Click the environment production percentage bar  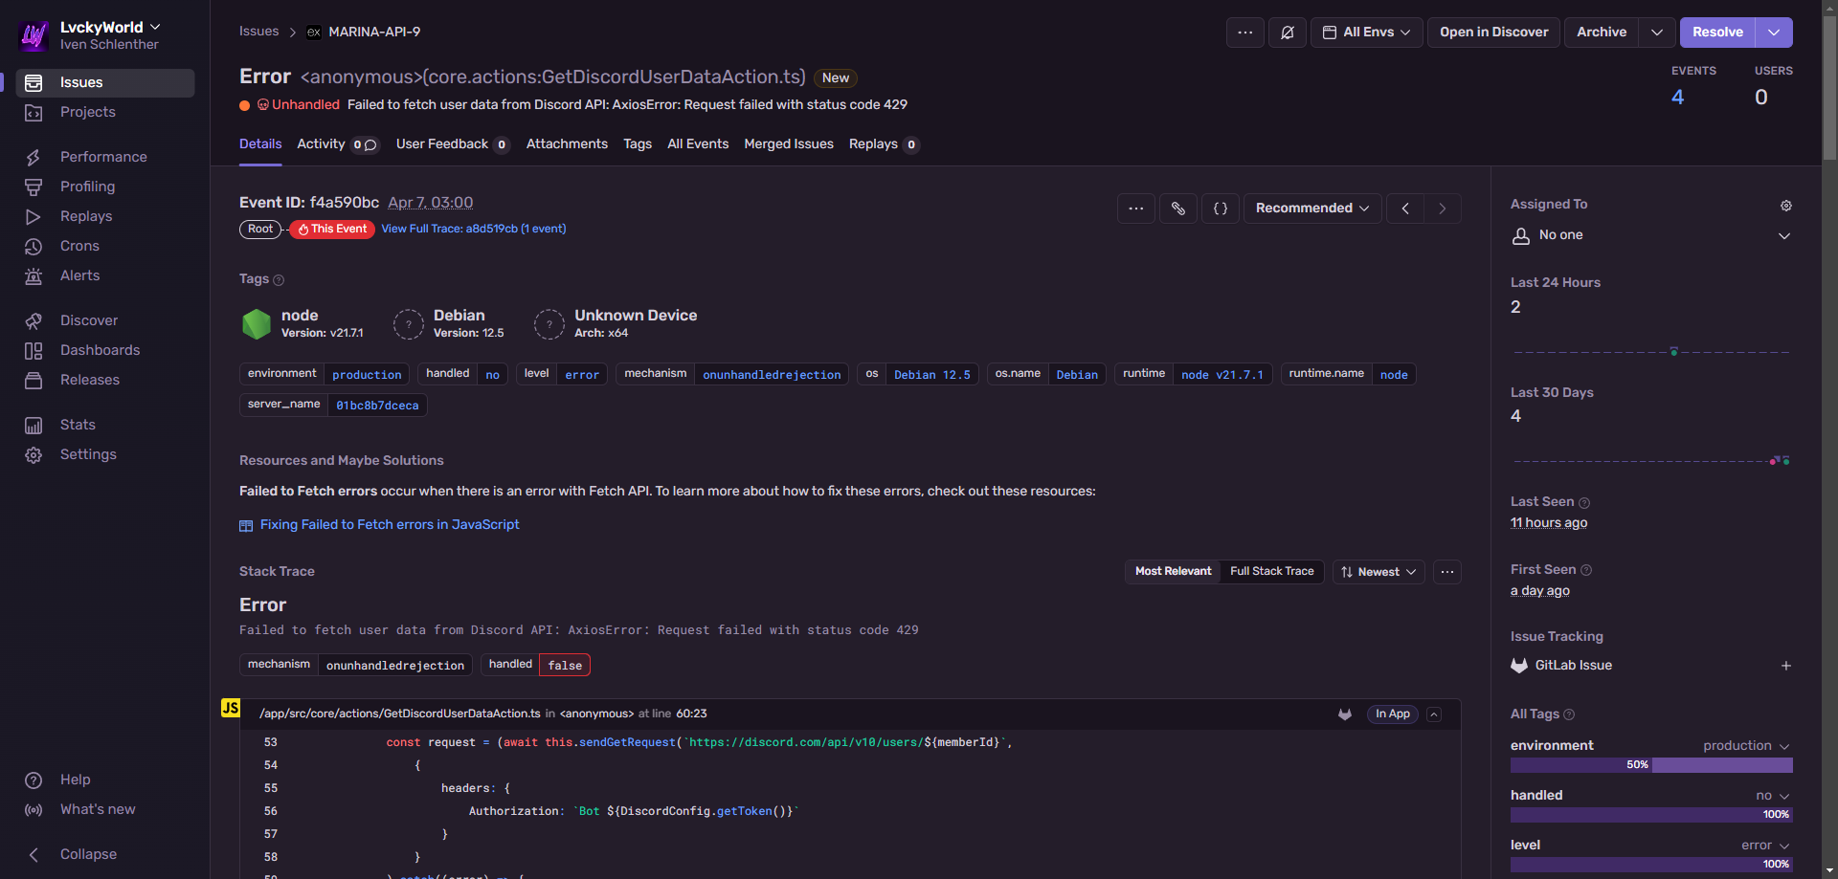click(1650, 765)
